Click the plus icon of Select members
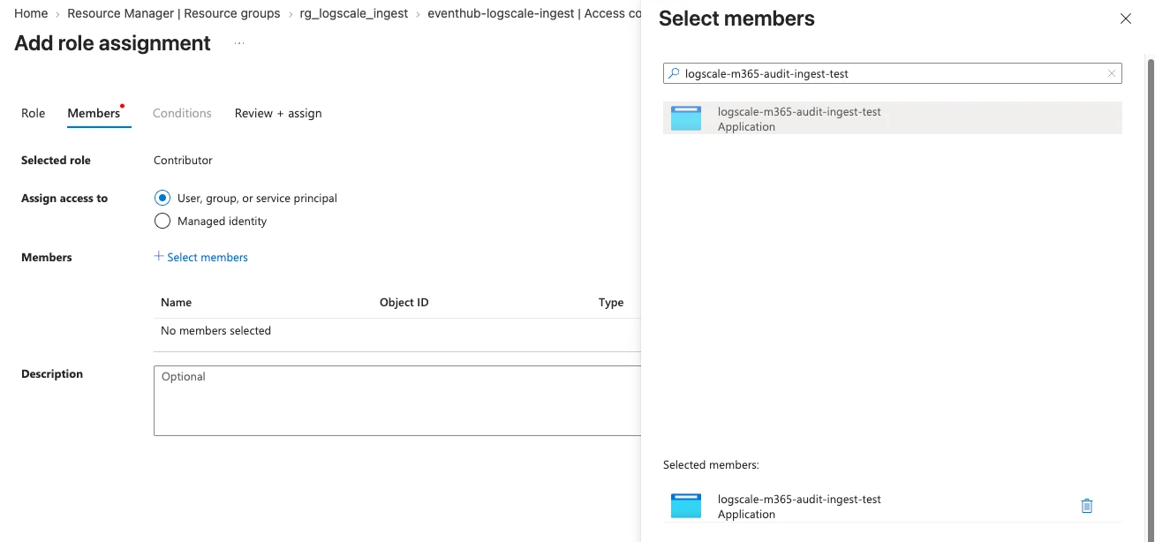 click(159, 256)
